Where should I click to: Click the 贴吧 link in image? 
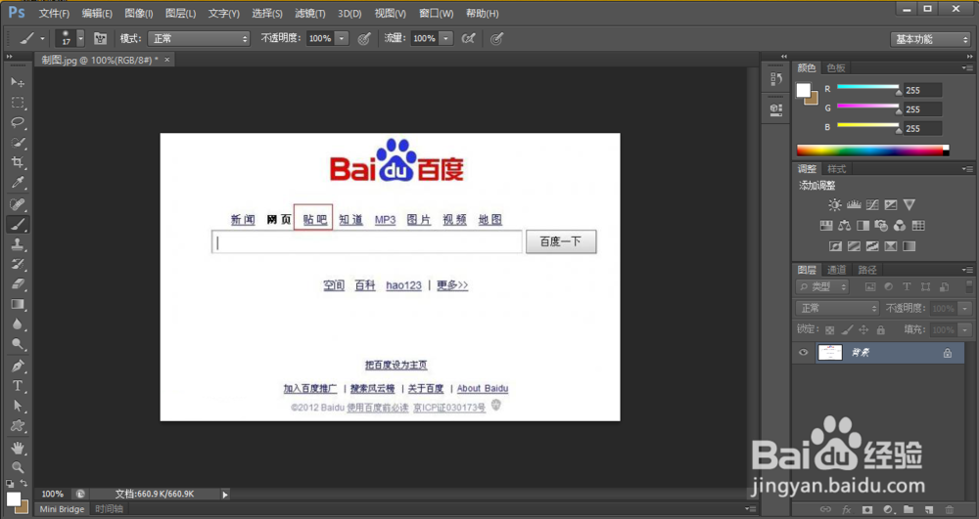pyautogui.click(x=314, y=219)
